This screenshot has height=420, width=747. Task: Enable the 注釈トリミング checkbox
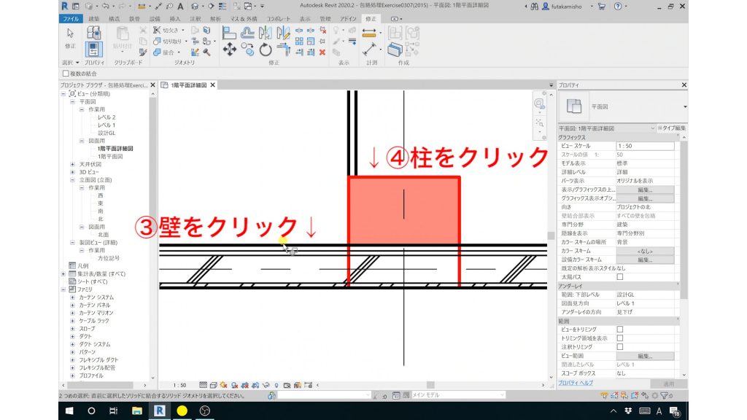(620, 346)
